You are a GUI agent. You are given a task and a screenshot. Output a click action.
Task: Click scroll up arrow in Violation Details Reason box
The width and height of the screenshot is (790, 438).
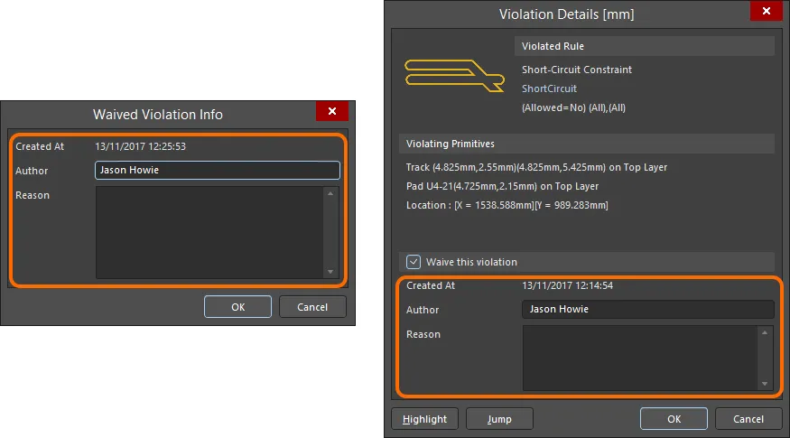[x=765, y=332]
